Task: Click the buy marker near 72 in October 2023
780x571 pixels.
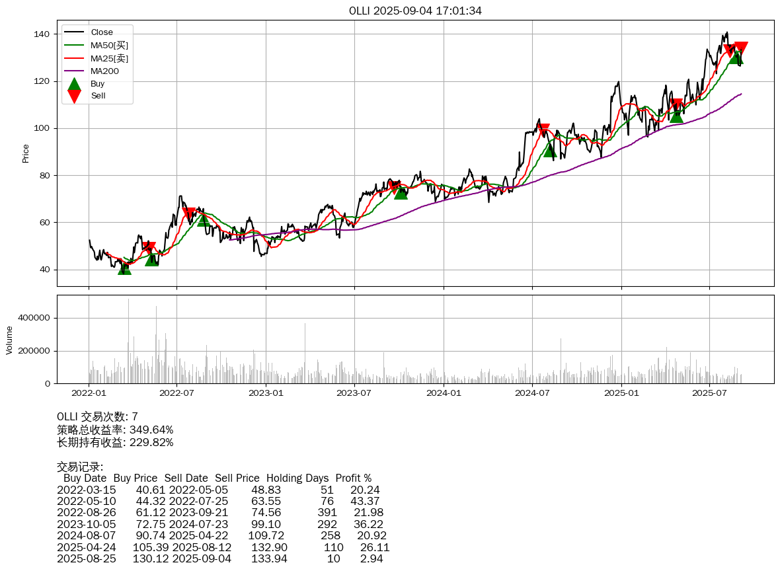Action: 401,192
